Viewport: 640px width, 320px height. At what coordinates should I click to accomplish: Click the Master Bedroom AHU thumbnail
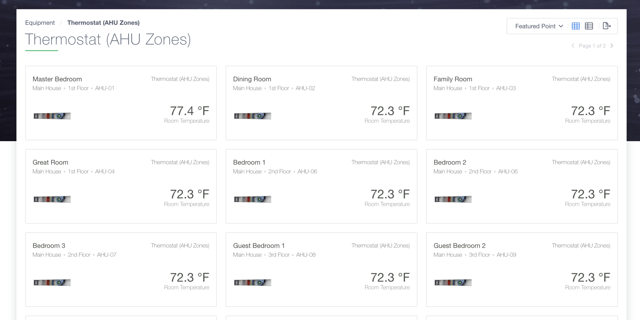52,116
